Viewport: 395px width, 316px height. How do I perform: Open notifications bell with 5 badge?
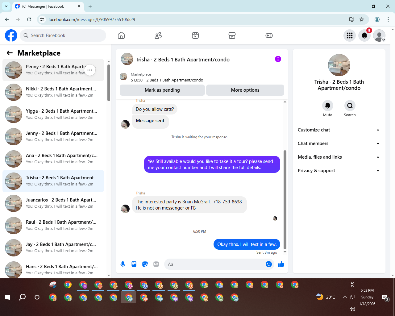[x=364, y=35]
